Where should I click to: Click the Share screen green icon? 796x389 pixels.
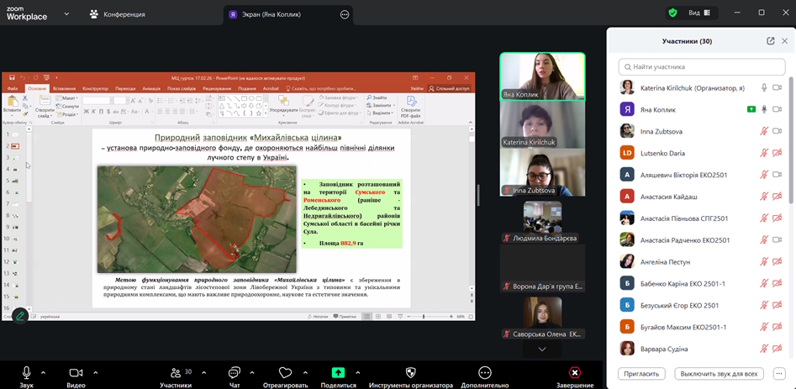click(338, 372)
